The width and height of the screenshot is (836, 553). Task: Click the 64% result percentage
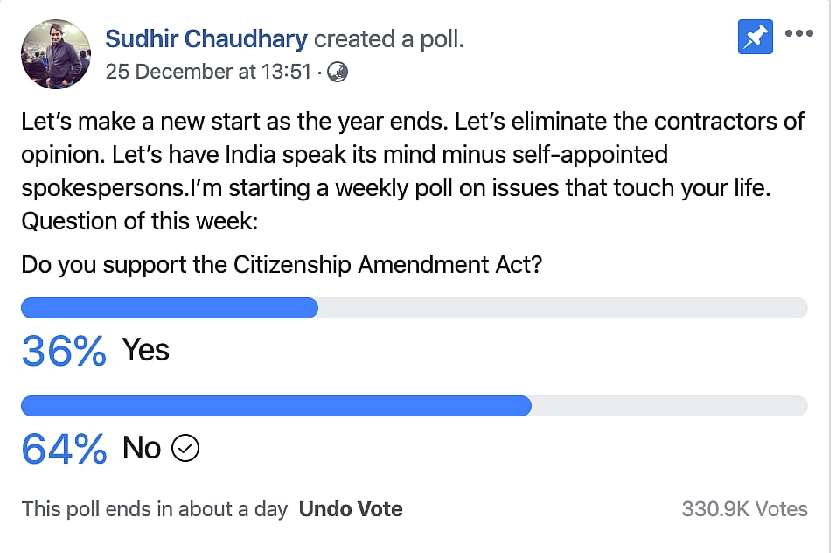tap(64, 449)
